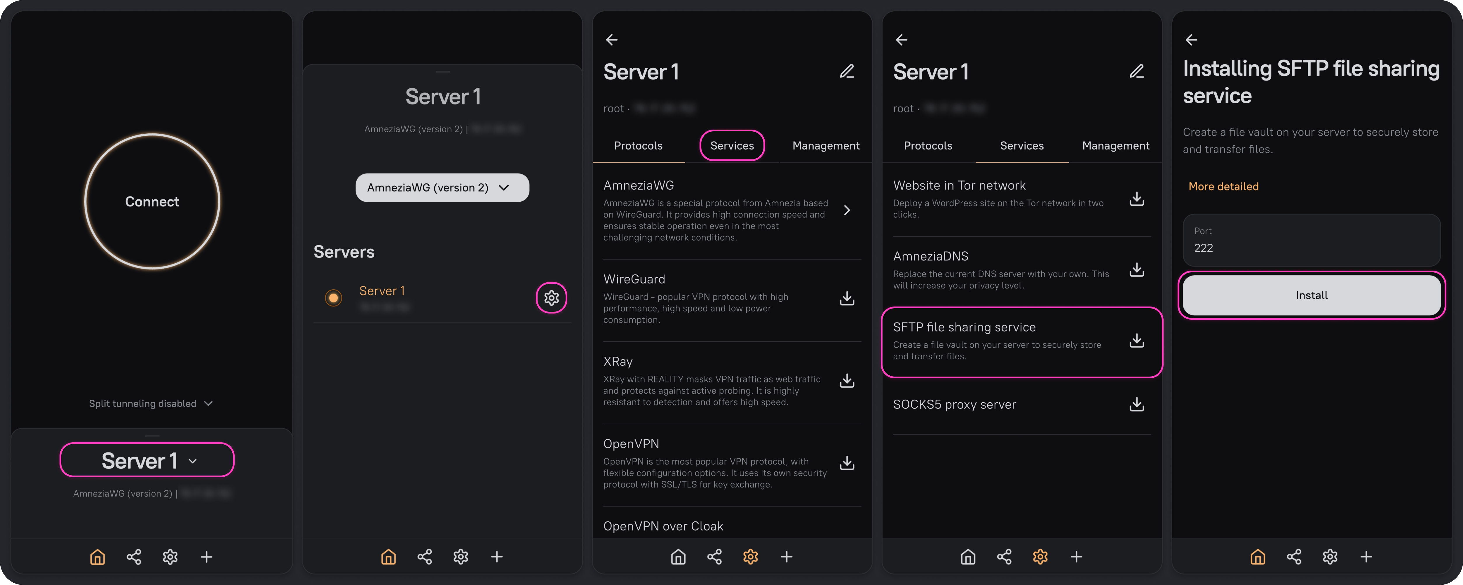The image size is (1463, 585).
Task: Tap gear icon in Servers screen nav bar
Action: 461,557
